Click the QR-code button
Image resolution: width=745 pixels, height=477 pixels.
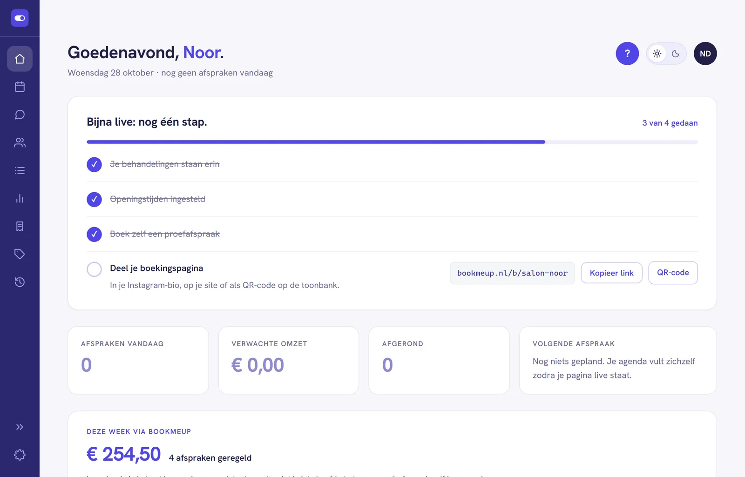(x=673, y=273)
